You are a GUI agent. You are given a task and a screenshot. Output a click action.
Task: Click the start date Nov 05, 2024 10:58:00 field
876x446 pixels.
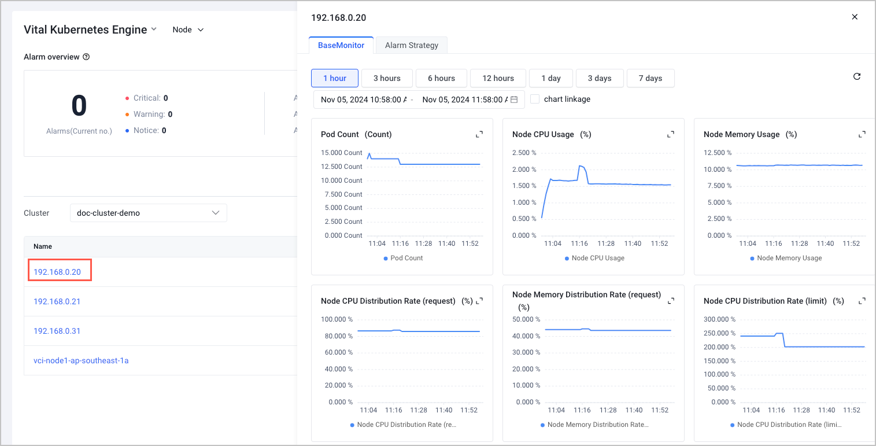[364, 99]
